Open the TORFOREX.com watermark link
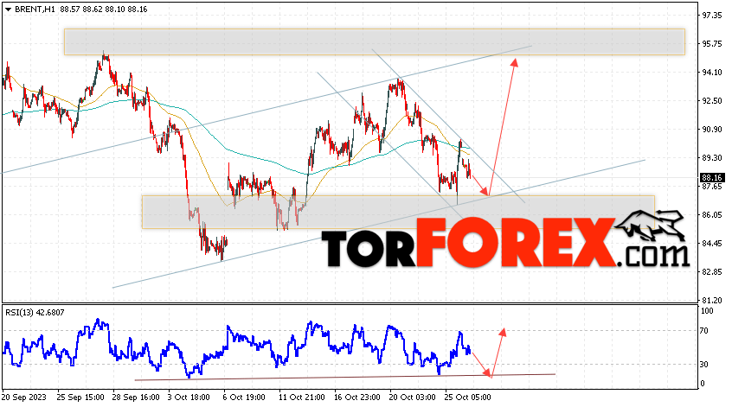The image size is (732, 407). [x=505, y=243]
